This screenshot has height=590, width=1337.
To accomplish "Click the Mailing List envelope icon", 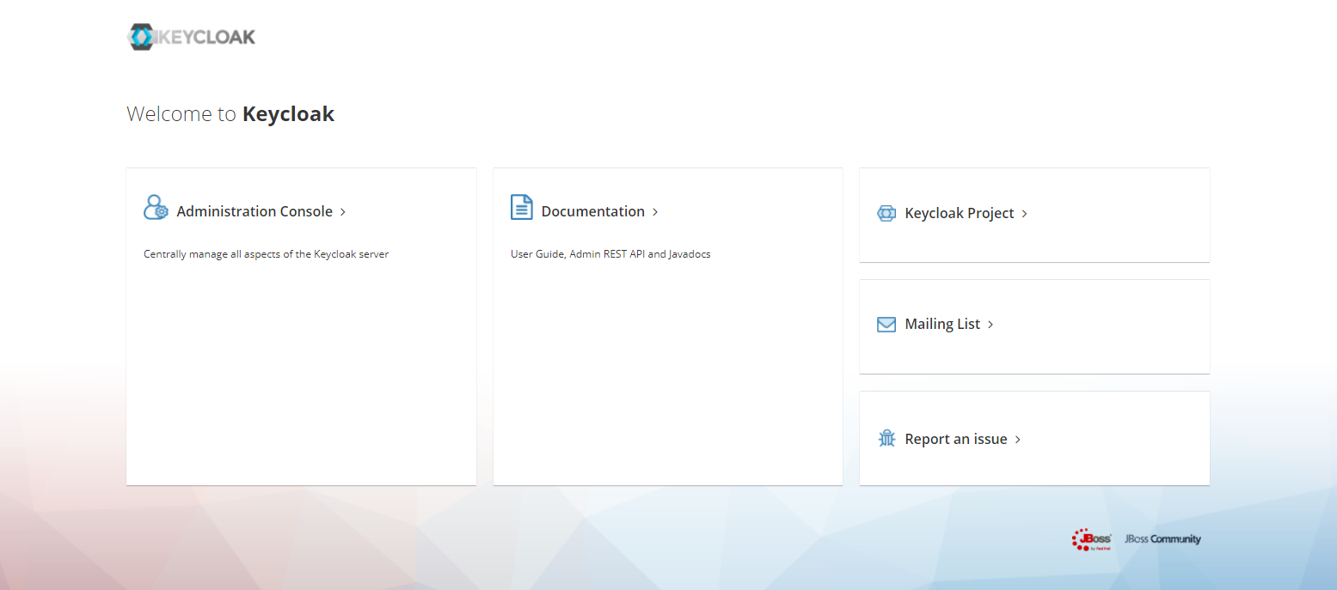I will pyautogui.click(x=886, y=325).
